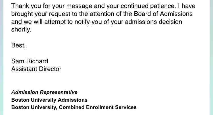Click the italic "Admission Representative" text
Viewport: 213px width, 115px height.
pos(44,92)
